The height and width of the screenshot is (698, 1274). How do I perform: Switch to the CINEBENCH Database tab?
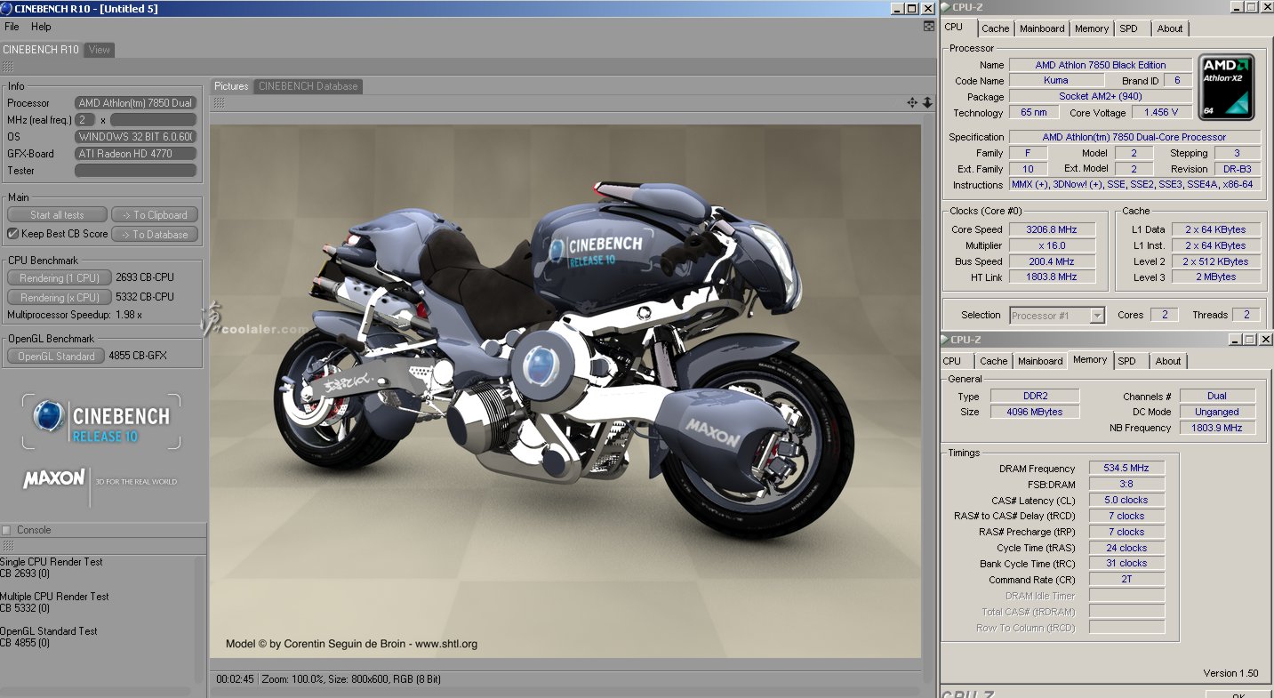point(308,86)
